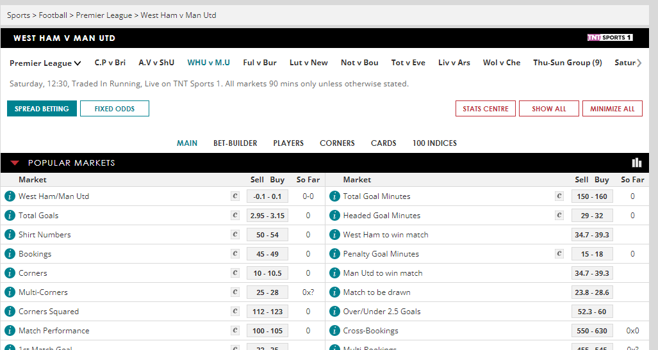The width and height of the screenshot is (658, 350).
Task: Open the Stats Centre
Action: tap(486, 109)
